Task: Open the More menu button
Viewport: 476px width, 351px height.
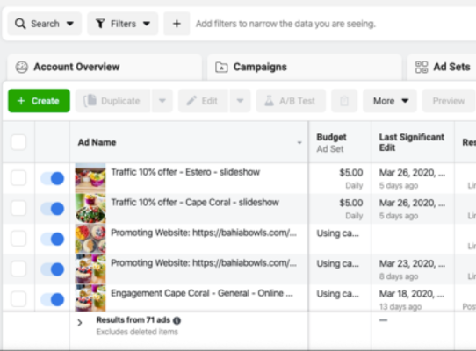Action: [391, 101]
